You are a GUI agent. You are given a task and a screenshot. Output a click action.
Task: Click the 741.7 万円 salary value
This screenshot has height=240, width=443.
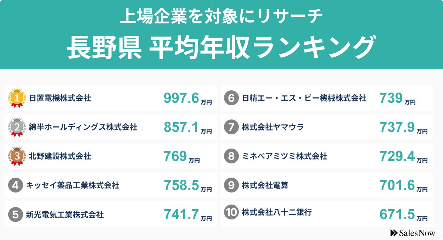[x=187, y=215]
